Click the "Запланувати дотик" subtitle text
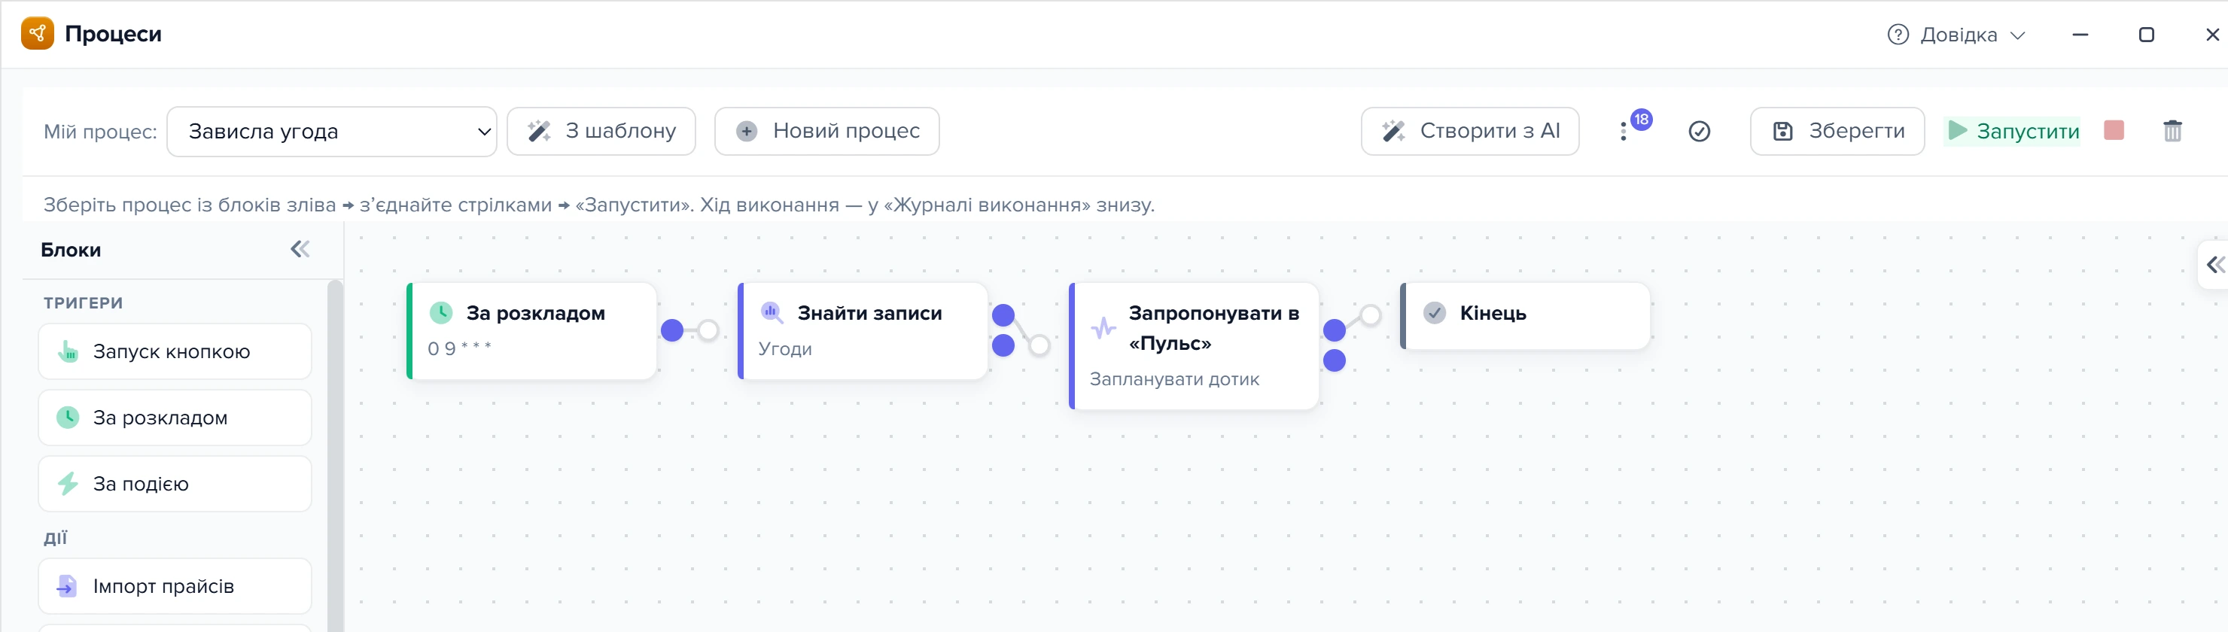2228x632 pixels. point(1174,379)
